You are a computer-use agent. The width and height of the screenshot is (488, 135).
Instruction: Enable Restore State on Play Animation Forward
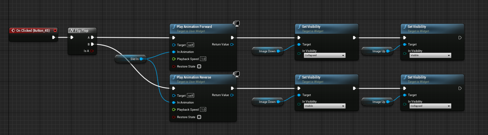199,67
